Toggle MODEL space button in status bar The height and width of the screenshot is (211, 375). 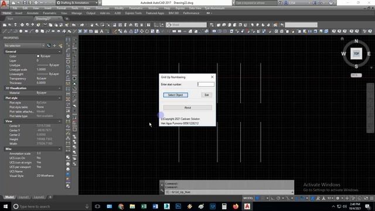248,198
